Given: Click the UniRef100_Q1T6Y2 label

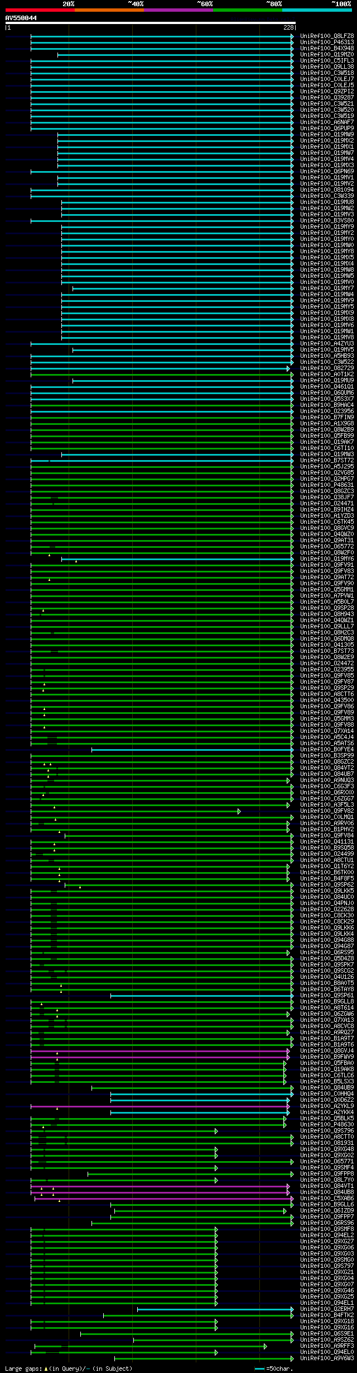Looking at the screenshot, I should coord(327,867).
